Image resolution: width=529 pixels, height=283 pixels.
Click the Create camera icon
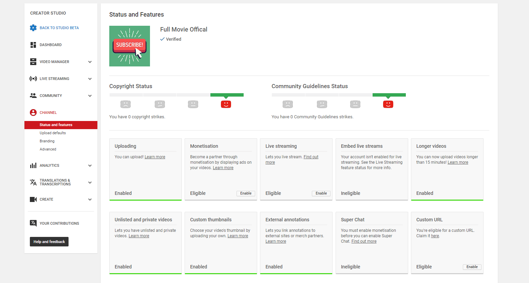click(33, 199)
